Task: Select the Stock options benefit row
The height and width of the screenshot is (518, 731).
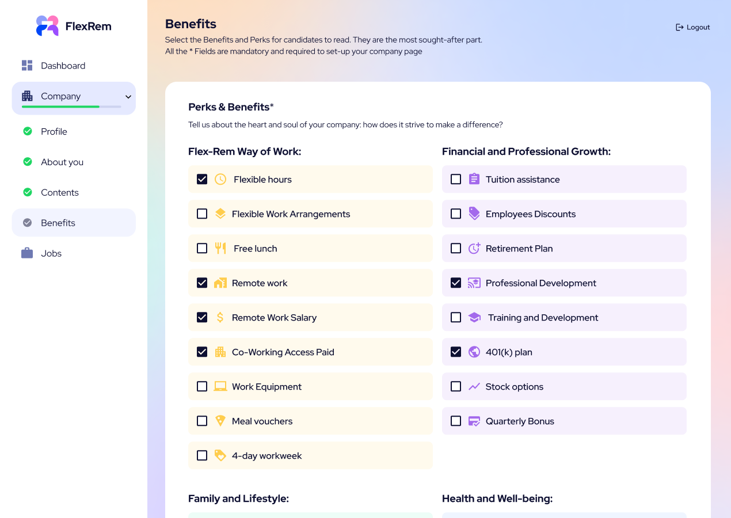Action: pyautogui.click(x=564, y=386)
